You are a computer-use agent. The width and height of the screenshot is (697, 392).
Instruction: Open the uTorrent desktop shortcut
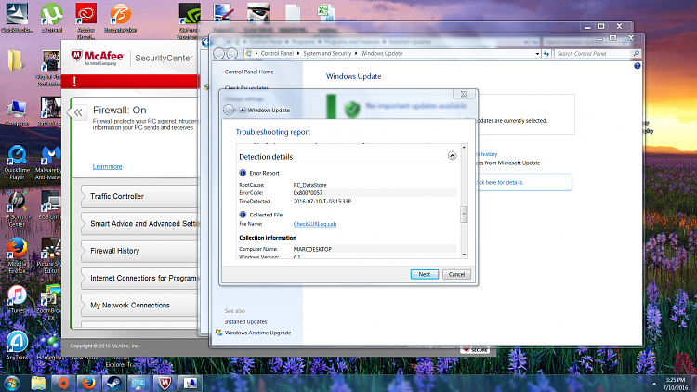(51, 18)
